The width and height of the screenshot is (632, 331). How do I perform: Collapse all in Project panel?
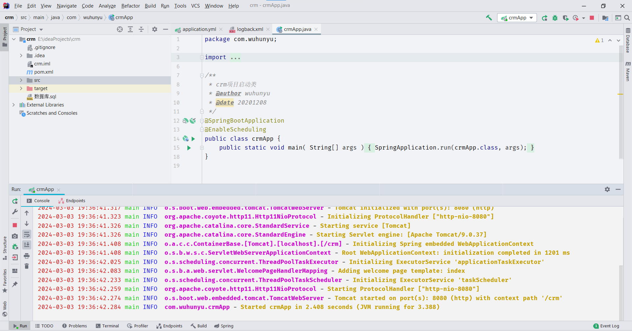point(141,29)
